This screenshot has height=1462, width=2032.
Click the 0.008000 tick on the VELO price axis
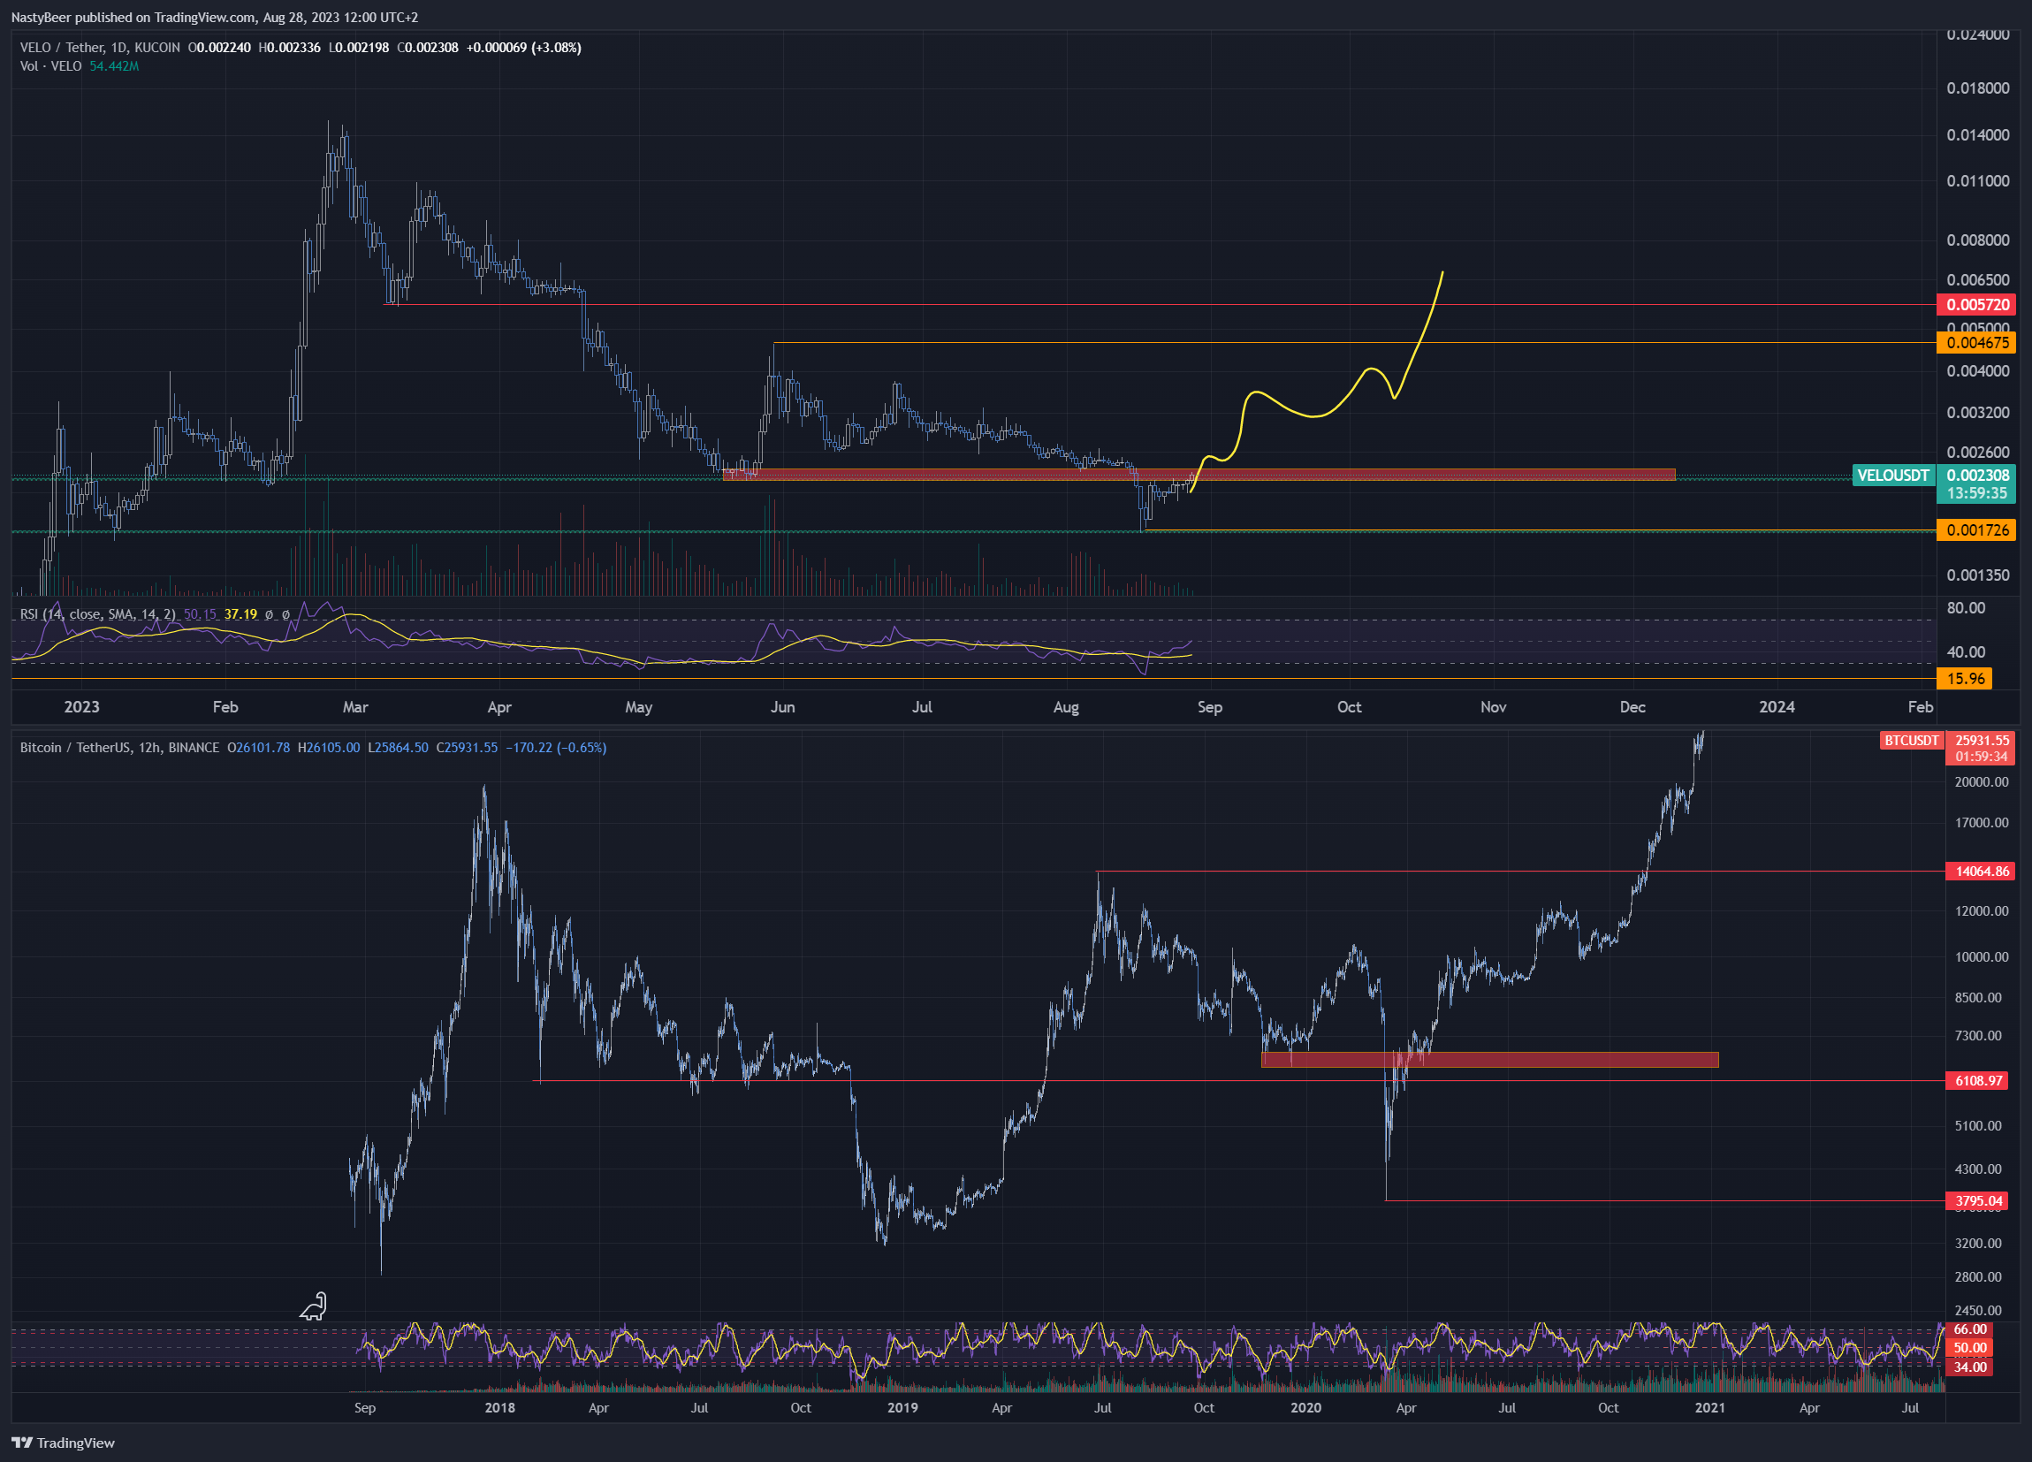click(x=1978, y=240)
